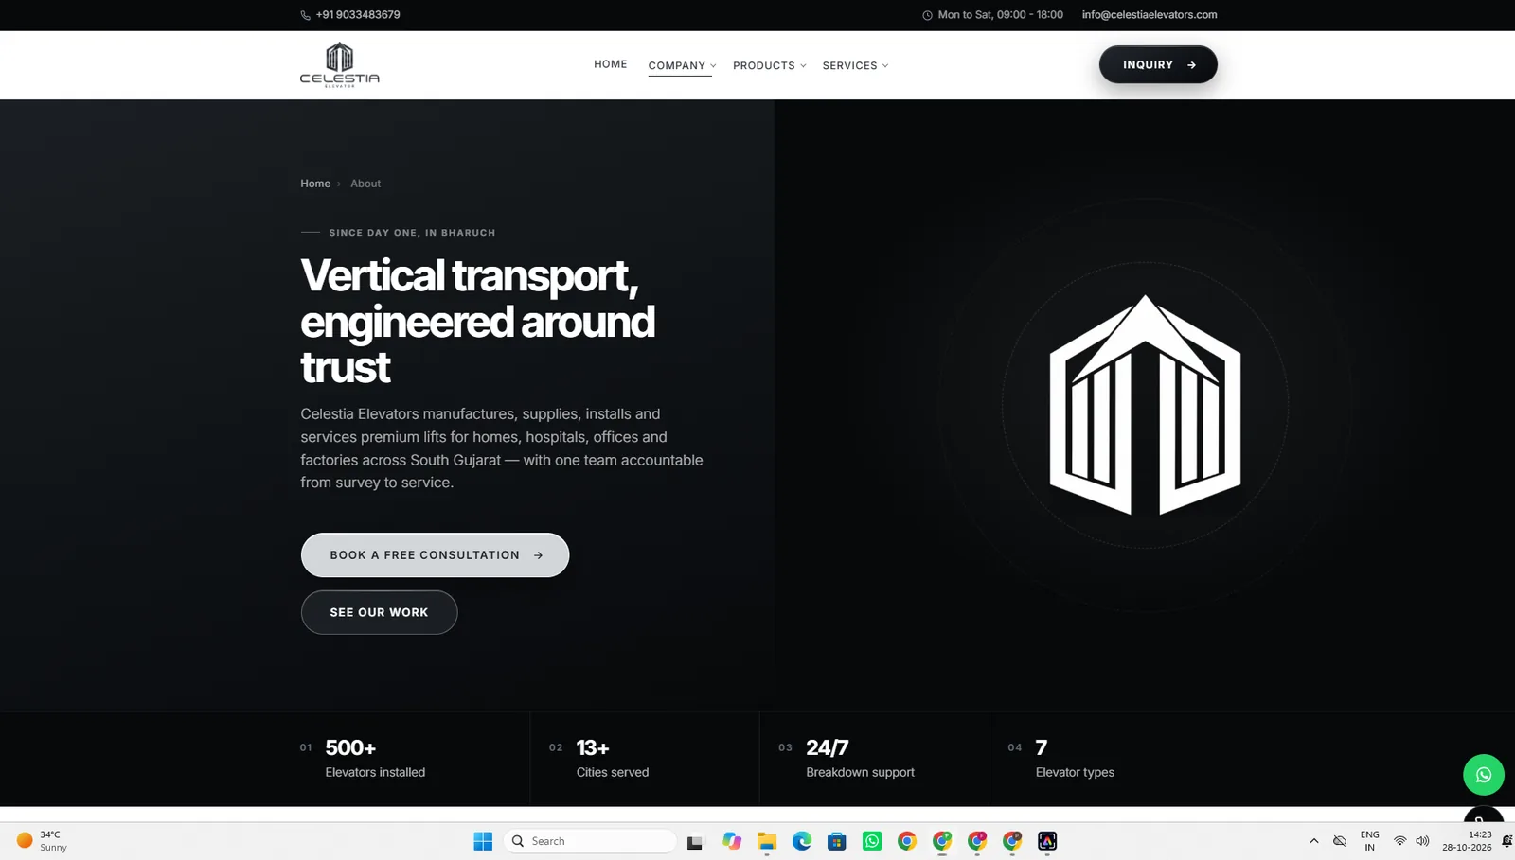Image resolution: width=1515 pixels, height=860 pixels.
Task: Click the Home breadcrumb link
Action: point(315,184)
